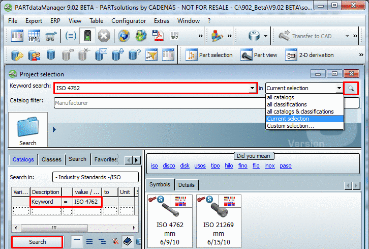Open Transfer to CAD dropdown arrow

click(x=347, y=36)
